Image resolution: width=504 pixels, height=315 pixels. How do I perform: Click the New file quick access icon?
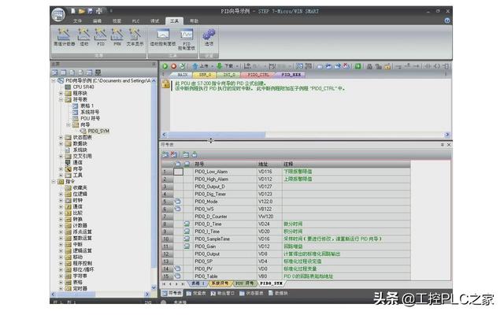pyautogui.click(x=73, y=11)
